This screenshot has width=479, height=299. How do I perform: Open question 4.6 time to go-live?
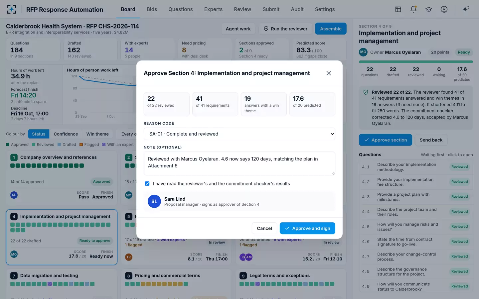point(416,242)
